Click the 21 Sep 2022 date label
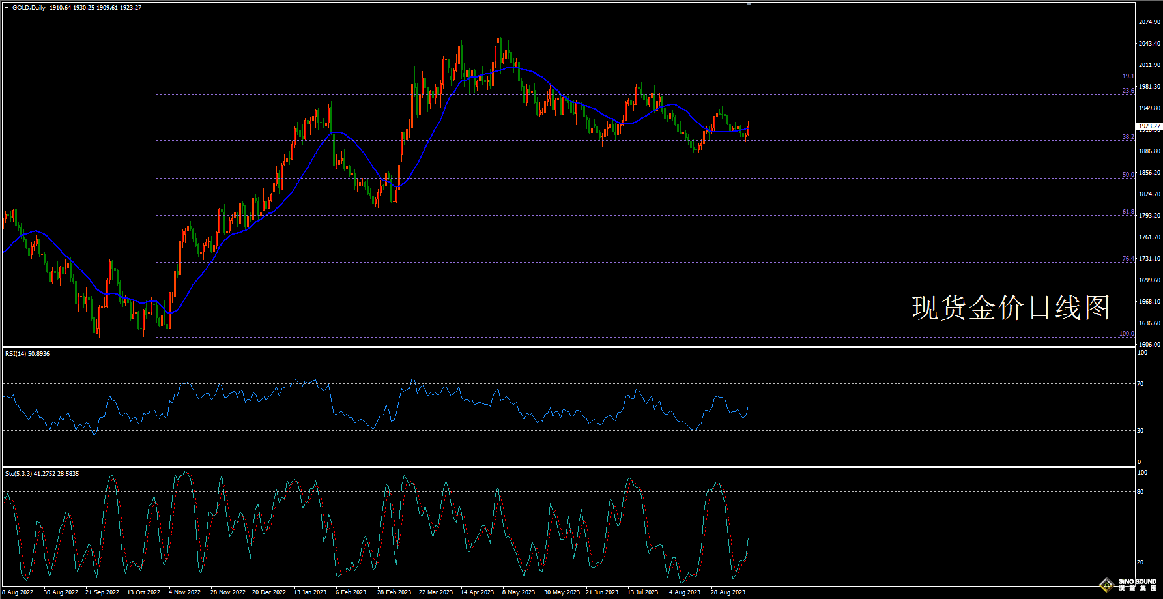This screenshot has width=1163, height=599. tap(102, 592)
